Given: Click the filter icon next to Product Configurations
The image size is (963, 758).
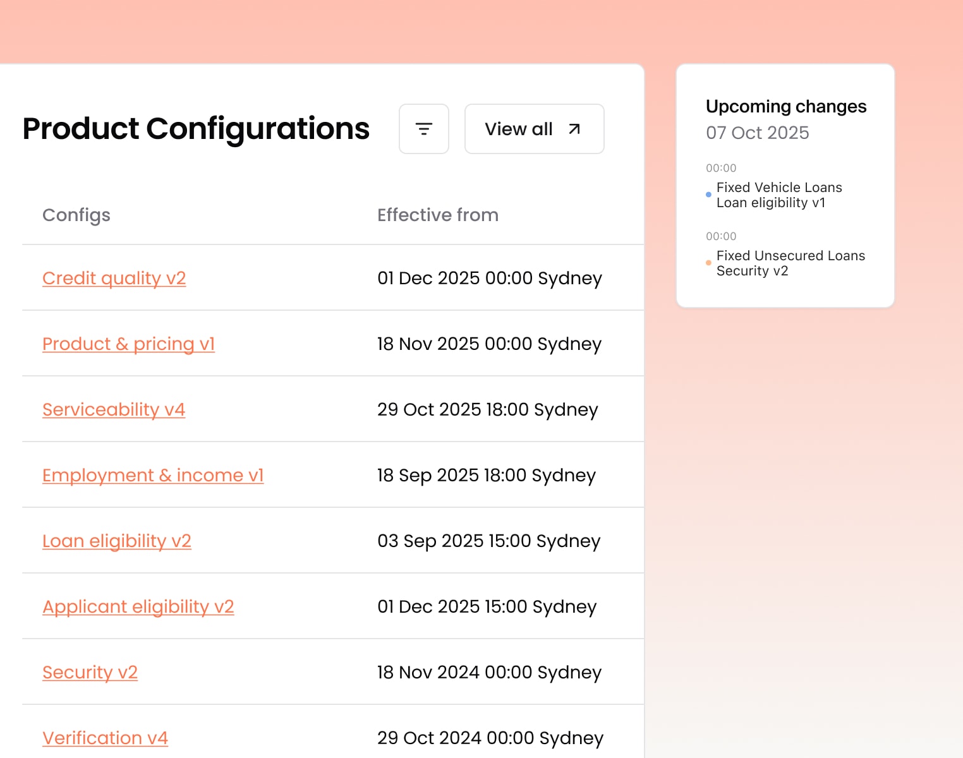Looking at the screenshot, I should pos(423,129).
